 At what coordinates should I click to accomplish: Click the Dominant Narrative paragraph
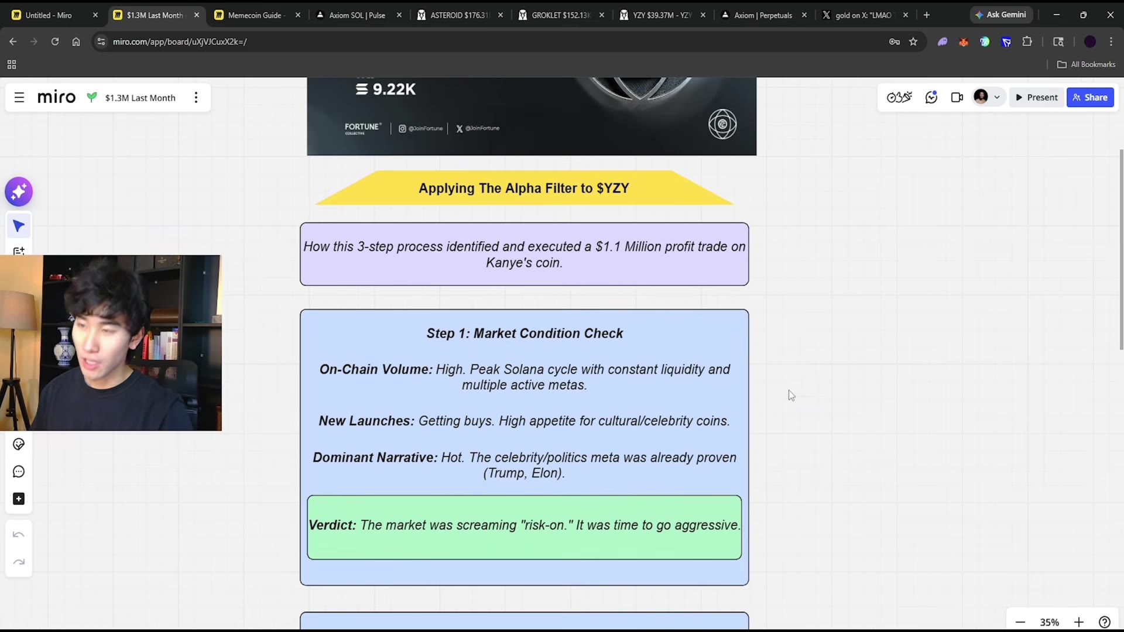(524, 465)
